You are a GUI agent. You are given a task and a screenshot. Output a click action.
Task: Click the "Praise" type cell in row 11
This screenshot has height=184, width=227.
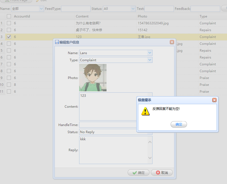tap(204, 92)
